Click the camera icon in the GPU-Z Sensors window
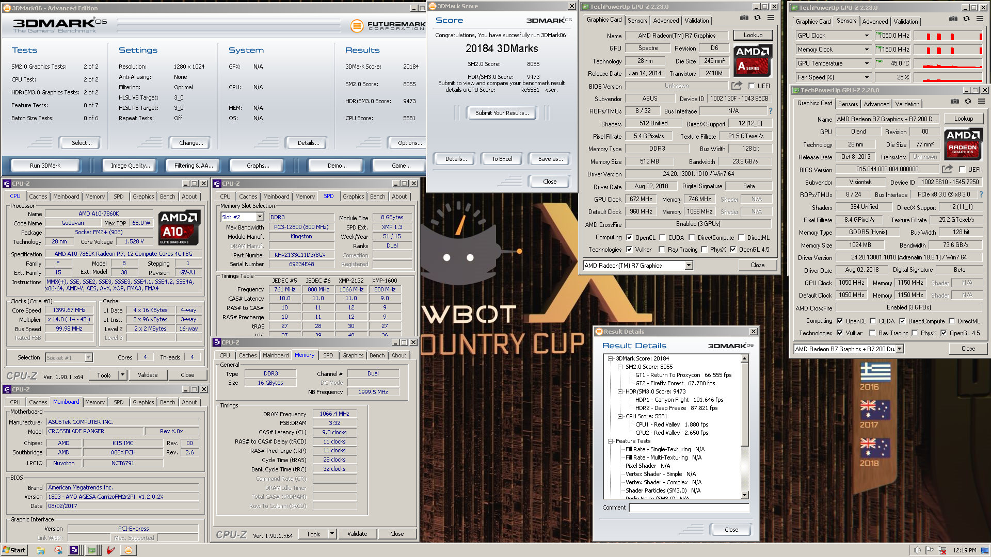991x557 pixels. [953, 19]
